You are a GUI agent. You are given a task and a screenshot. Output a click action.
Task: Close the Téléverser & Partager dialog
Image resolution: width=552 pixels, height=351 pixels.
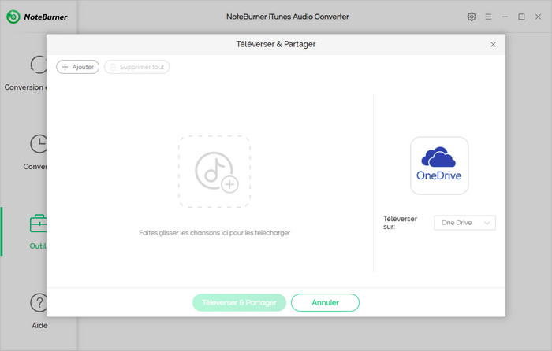[493, 44]
